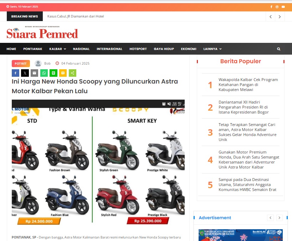Go to previous advertisement slide
292x241 pixels.
(x=270, y=218)
